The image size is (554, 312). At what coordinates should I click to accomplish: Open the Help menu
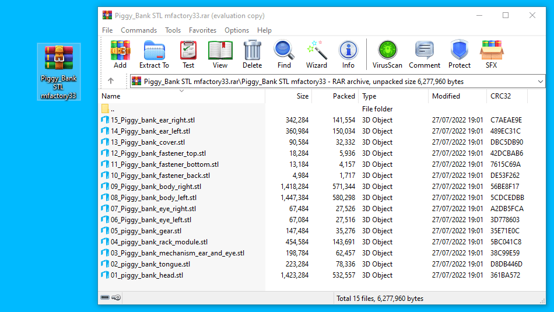pos(264,30)
